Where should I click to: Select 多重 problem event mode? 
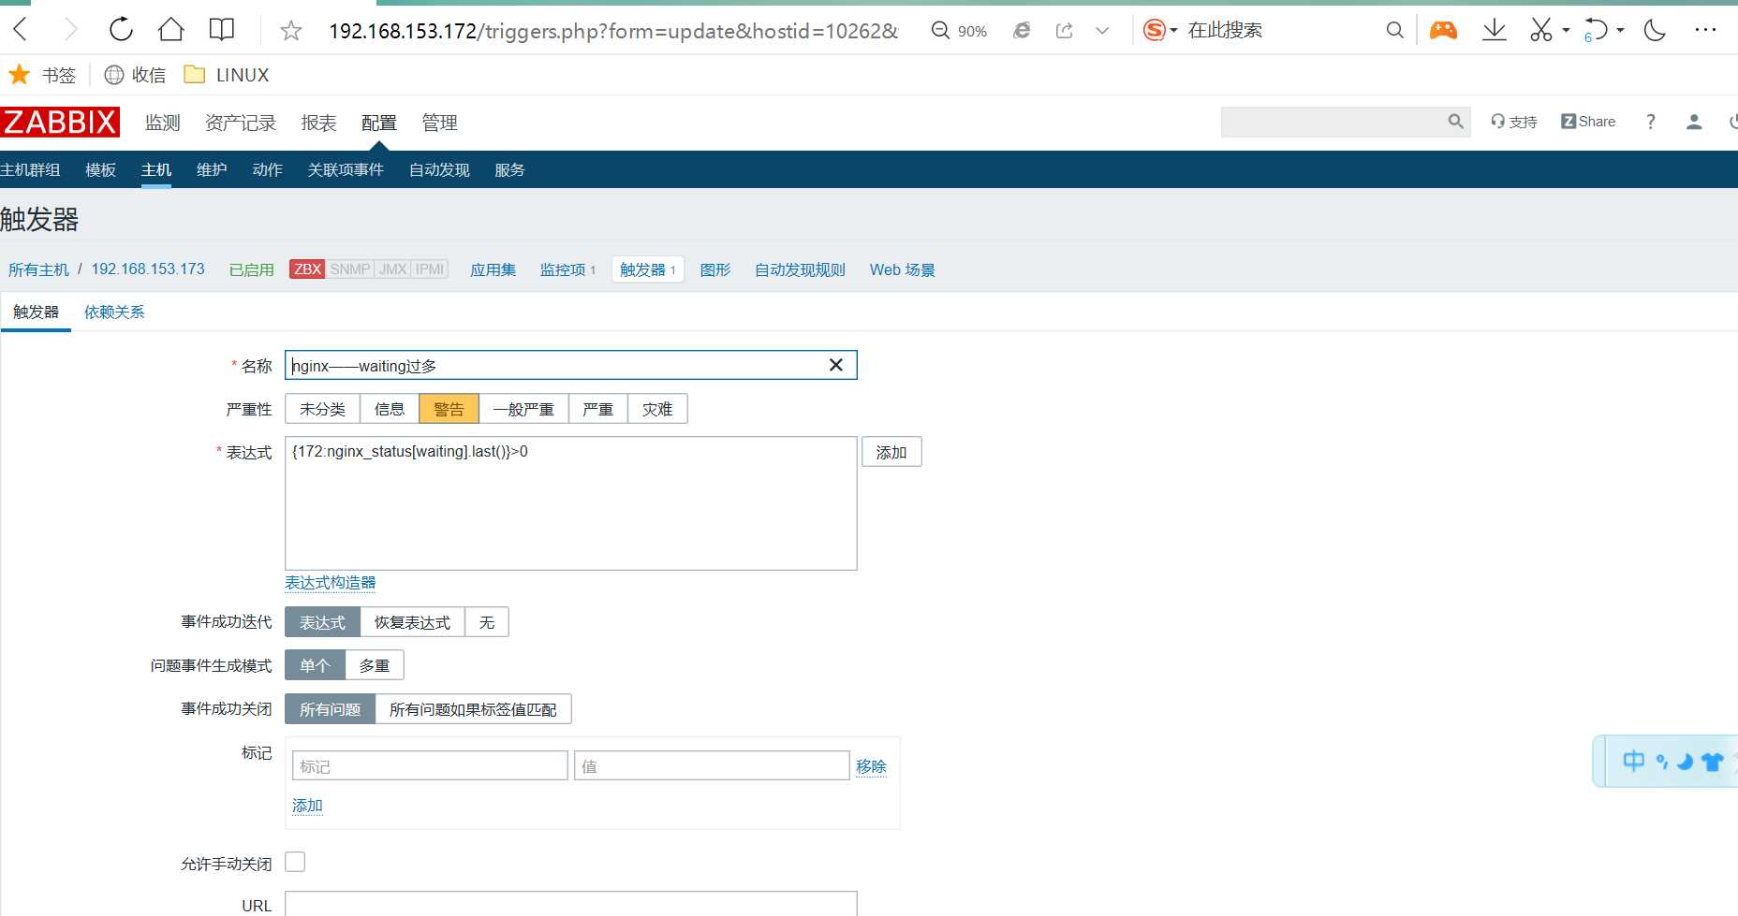375,665
